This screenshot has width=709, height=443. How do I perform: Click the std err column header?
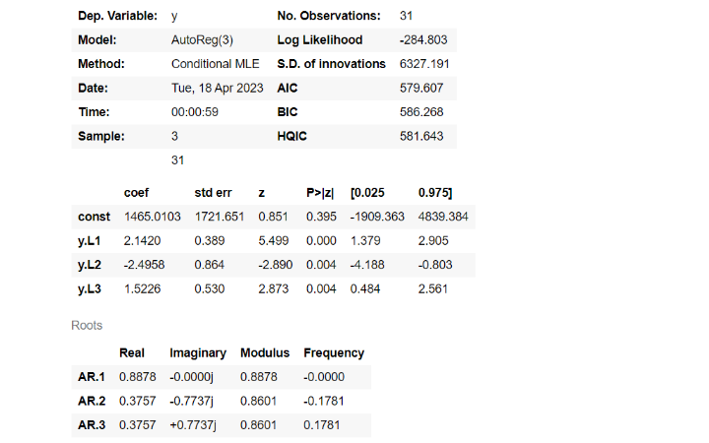(213, 193)
